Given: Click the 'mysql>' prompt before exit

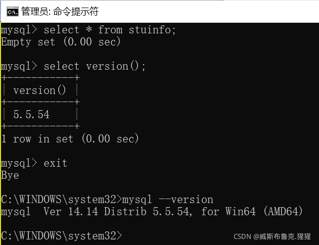Looking at the screenshot, I should (19, 163).
